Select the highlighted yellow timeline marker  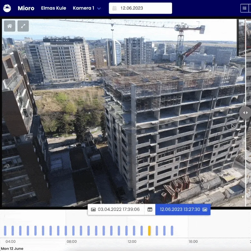[149, 230]
